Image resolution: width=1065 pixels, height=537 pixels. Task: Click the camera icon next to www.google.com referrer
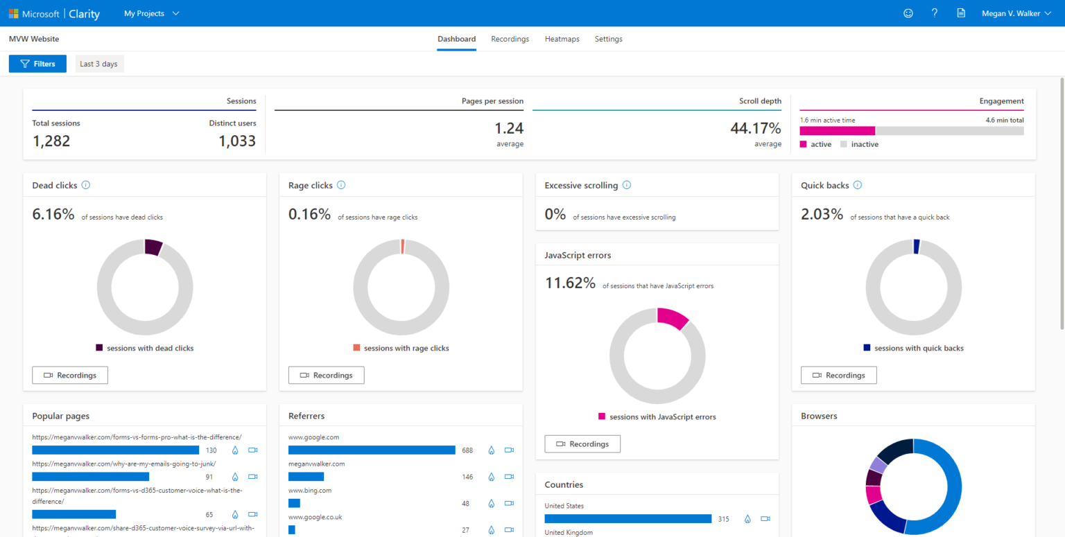510,450
